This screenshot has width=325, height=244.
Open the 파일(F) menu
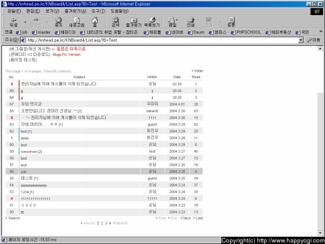(14, 11)
